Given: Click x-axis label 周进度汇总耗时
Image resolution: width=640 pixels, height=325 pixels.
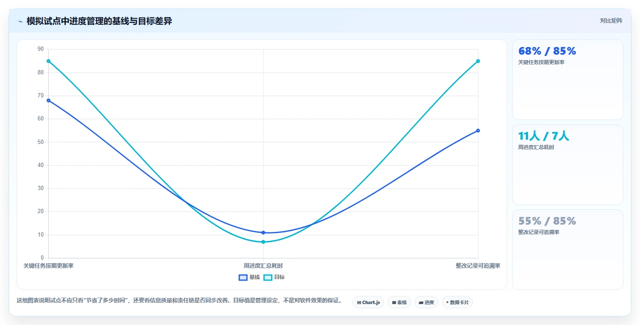Looking at the screenshot, I should point(263,266).
